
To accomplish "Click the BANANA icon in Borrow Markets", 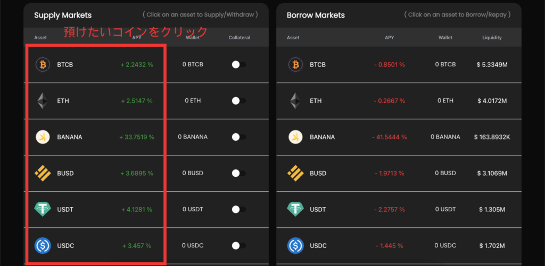I will click(295, 137).
